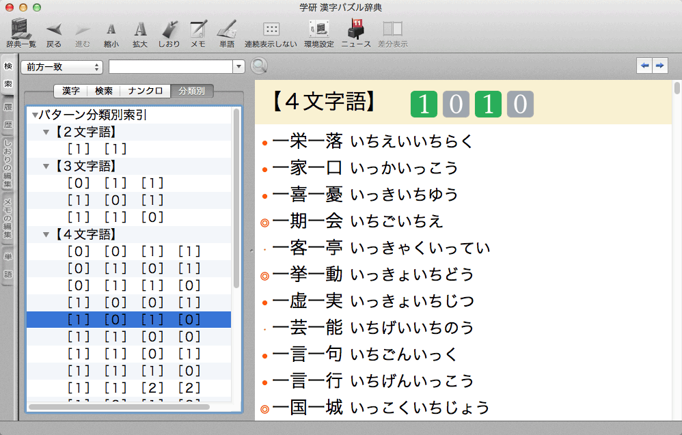Open the search history dropdown arrow
This screenshot has height=435, width=682.
(x=238, y=67)
